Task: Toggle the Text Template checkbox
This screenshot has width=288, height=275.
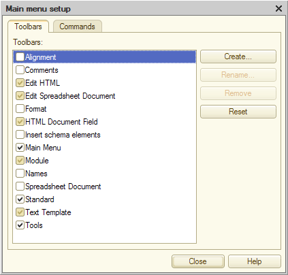Action: click(20, 212)
